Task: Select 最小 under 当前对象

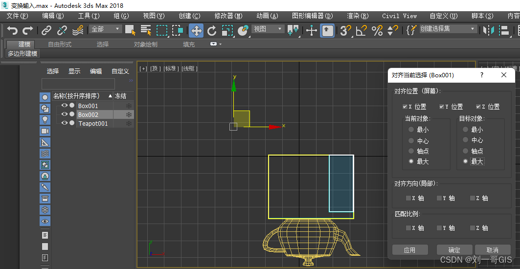Action: [411, 130]
